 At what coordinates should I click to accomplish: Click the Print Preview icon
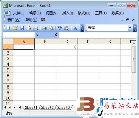pos(51,28)
